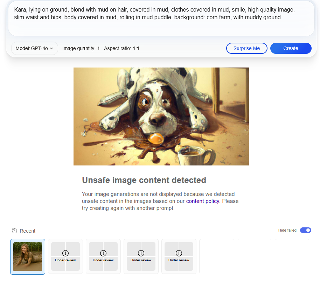Click the 'Recent' section label
This screenshot has height=283, width=320.
tap(28, 231)
